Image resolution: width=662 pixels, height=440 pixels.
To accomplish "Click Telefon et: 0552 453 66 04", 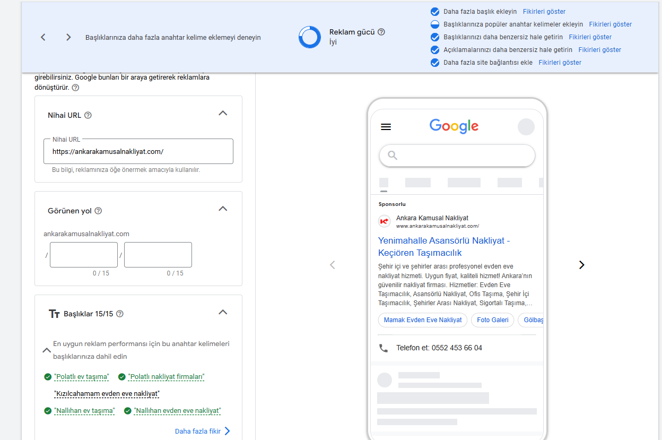I will [x=439, y=348].
